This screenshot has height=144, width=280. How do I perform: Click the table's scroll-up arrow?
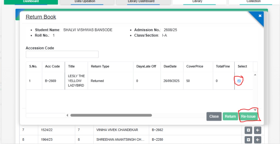[255, 75]
